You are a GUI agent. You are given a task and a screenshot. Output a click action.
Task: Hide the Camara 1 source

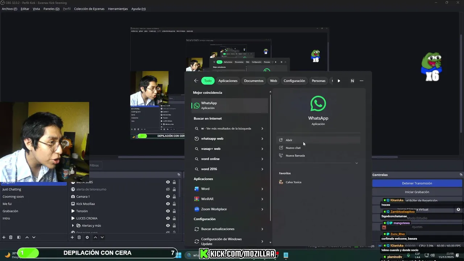168,196
